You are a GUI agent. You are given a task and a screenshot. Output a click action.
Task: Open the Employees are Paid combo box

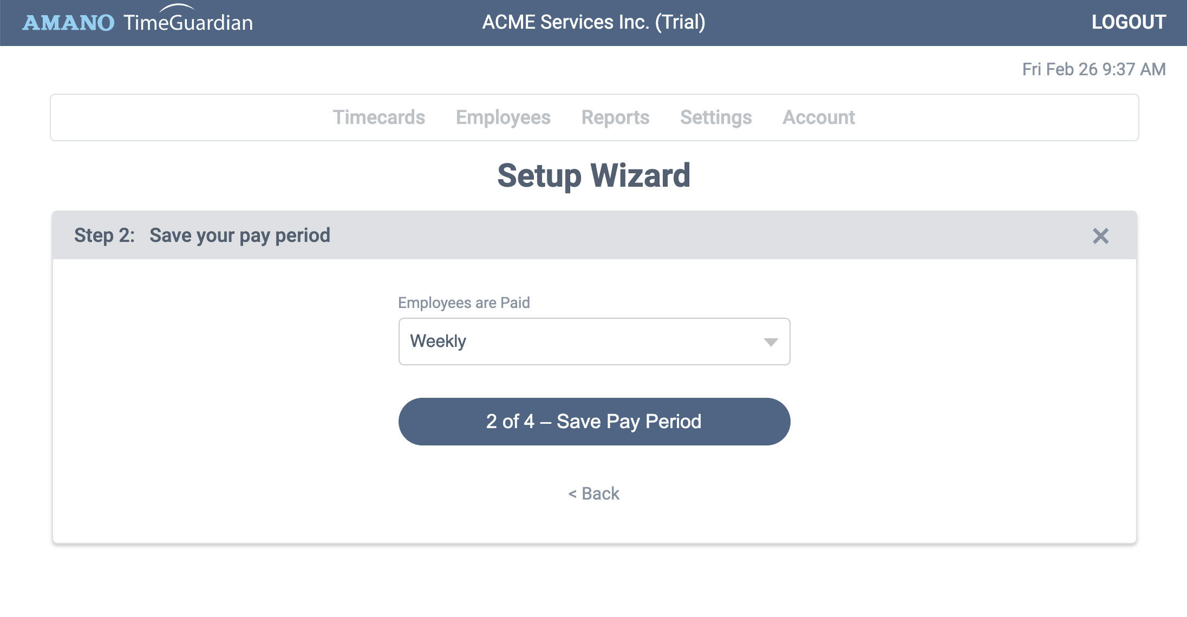tap(594, 342)
